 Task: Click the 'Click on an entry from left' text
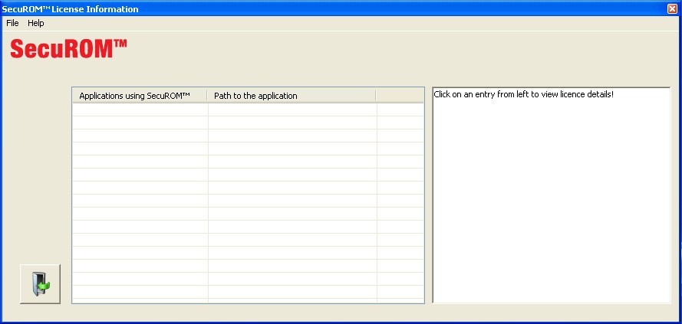[x=524, y=94]
